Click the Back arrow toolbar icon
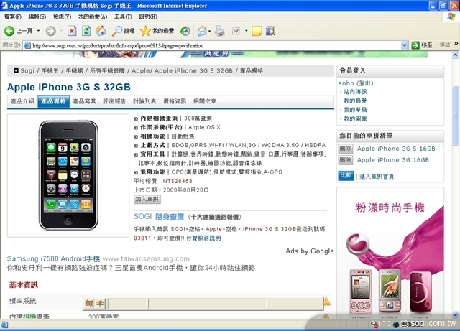 click(9, 31)
